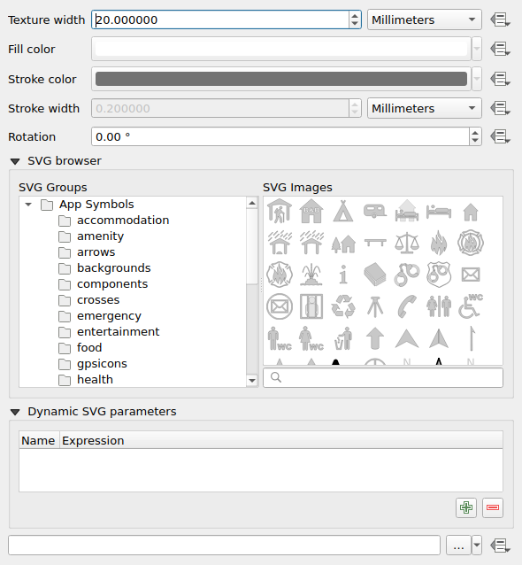Select the gpsicons SVG group

[102, 364]
